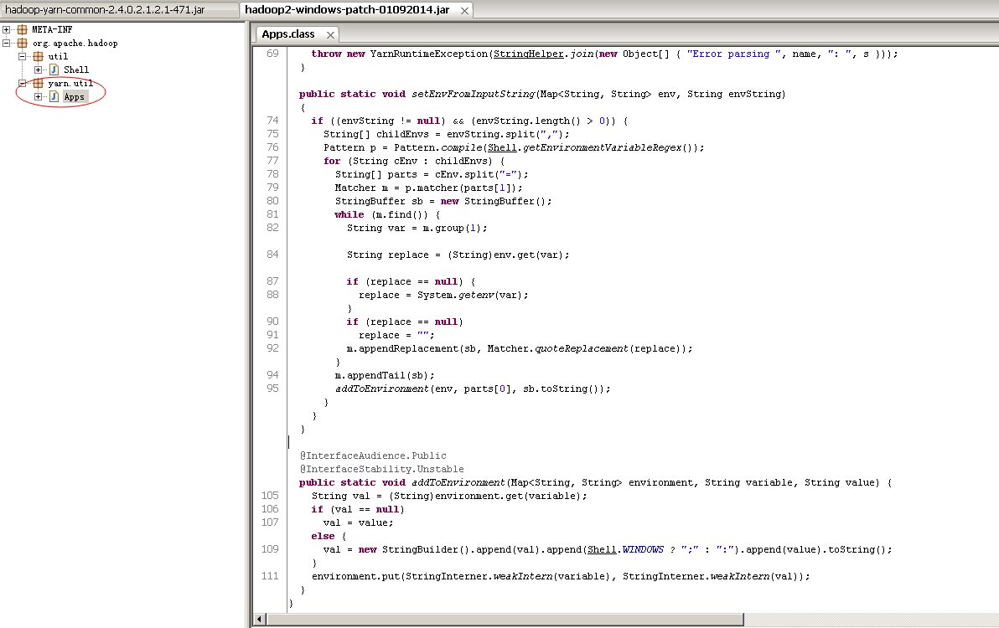
Task: Click the "Error parsing " string literal
Action: [x=735, y=54]
